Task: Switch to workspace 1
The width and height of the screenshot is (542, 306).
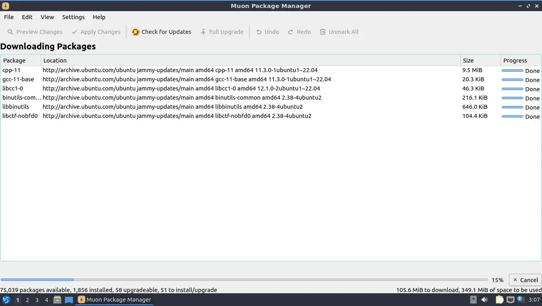Action: [18, 300]
